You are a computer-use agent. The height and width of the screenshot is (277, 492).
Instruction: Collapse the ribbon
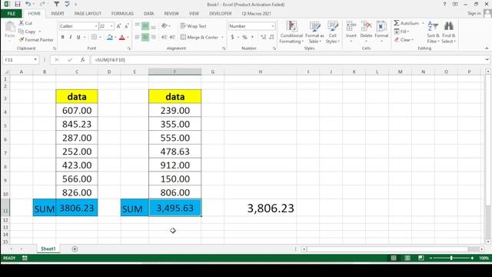click(487, 48)
